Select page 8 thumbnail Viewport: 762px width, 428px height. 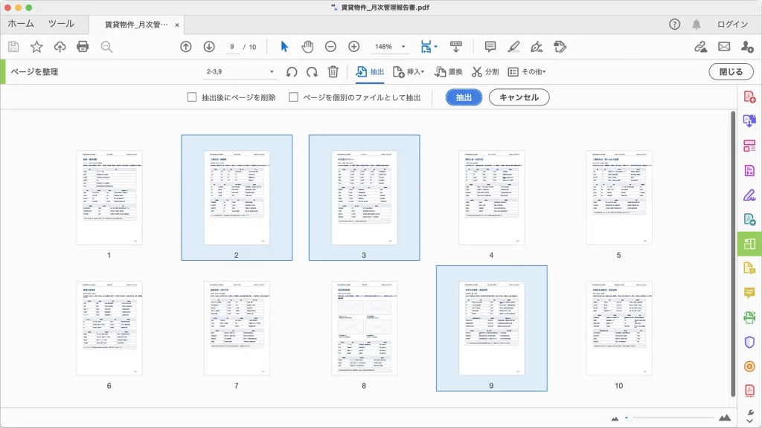(x=364, y=328)
